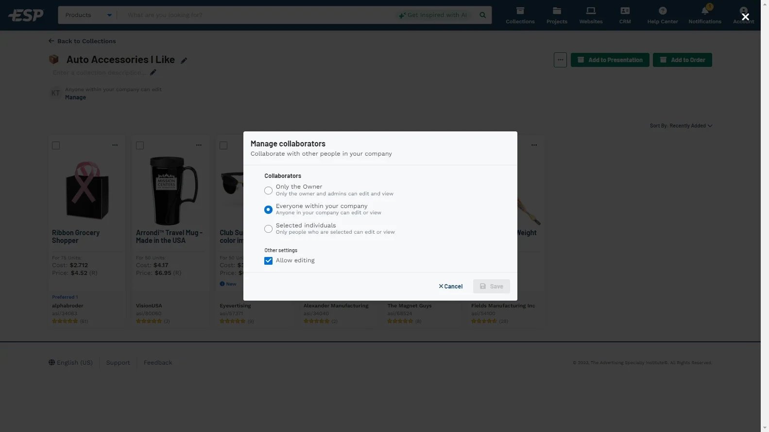
Task: Open Ribbon Grocery Shopper card ellipsis menu
Action: 115,145
